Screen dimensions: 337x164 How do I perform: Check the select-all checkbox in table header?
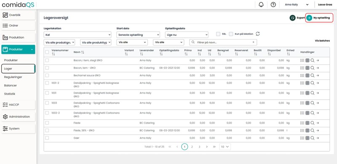[47, 52]
